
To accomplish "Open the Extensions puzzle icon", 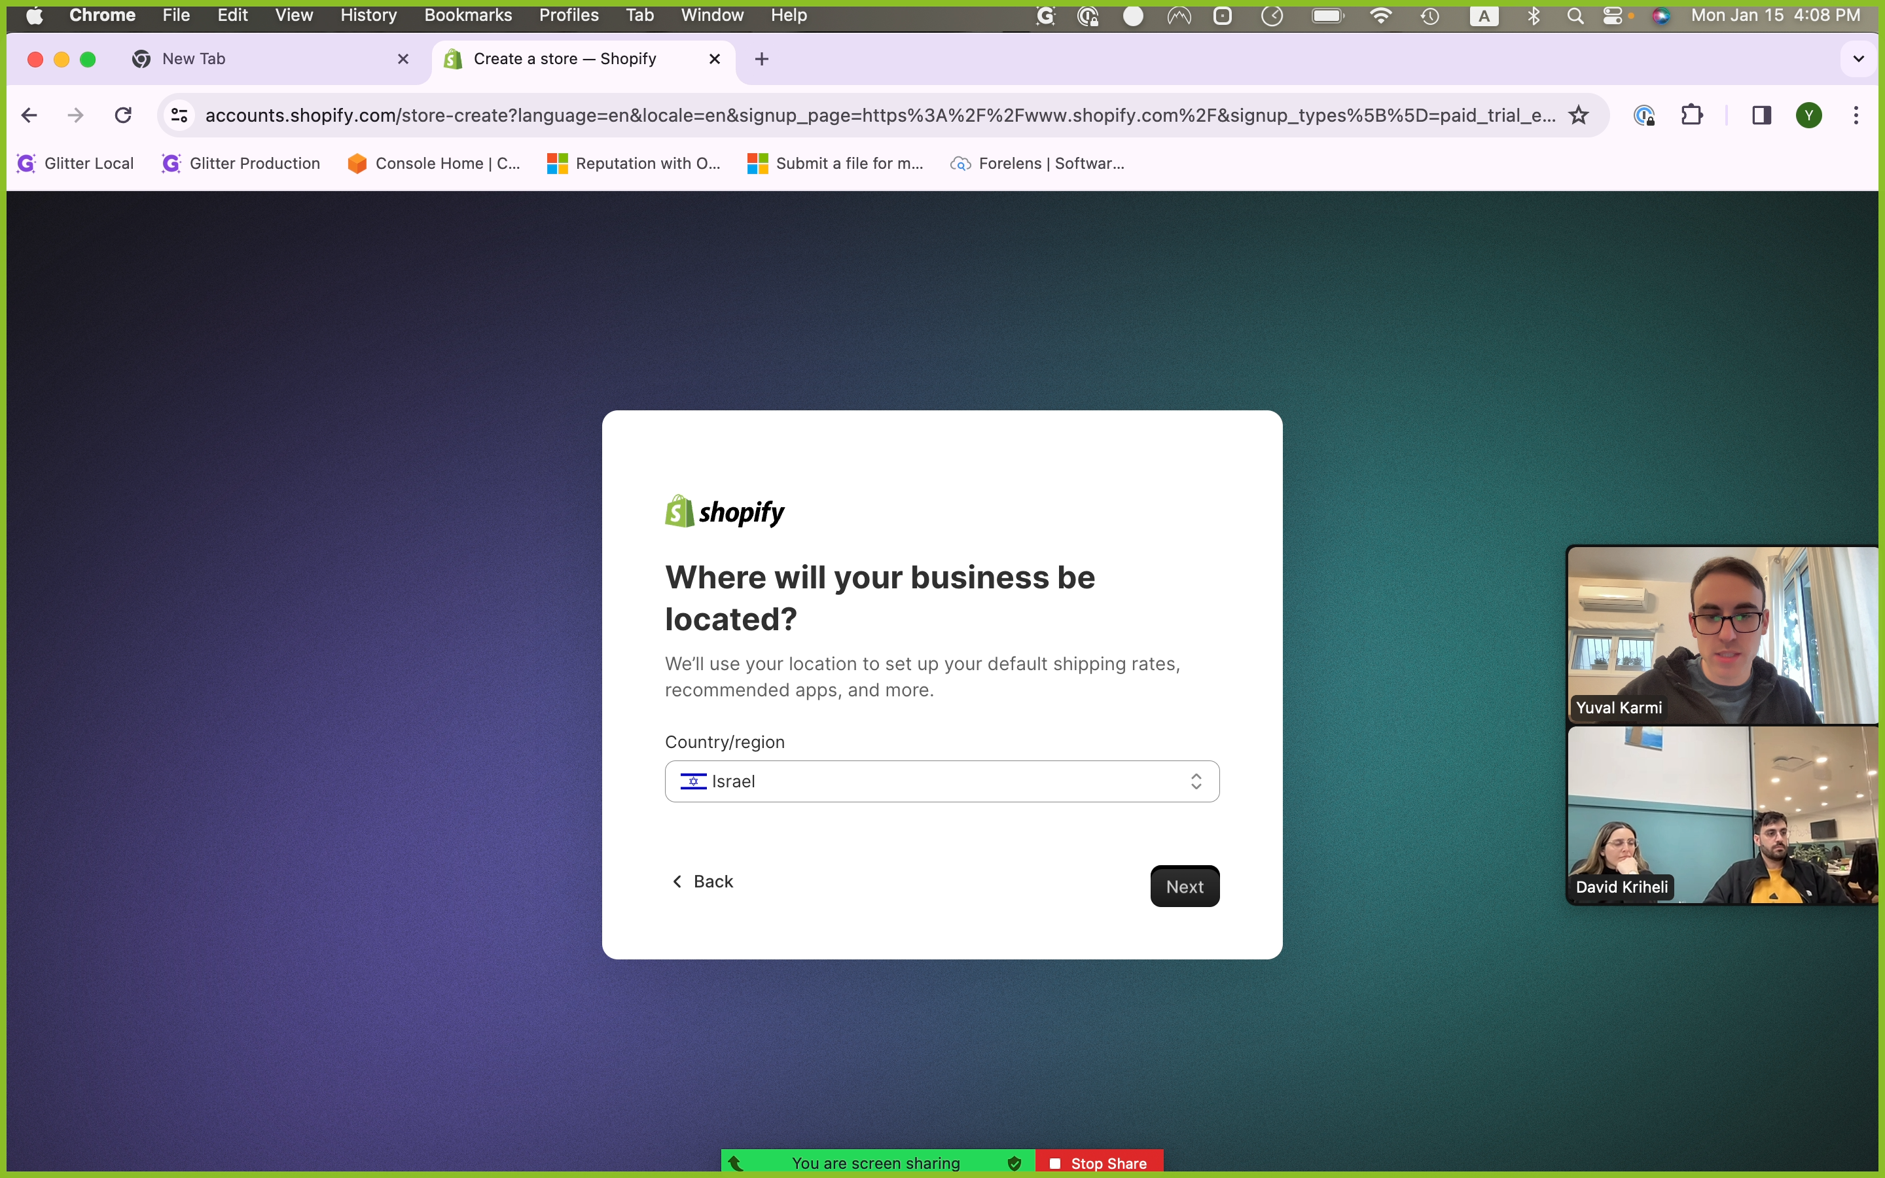I will tap(1692, 115).
